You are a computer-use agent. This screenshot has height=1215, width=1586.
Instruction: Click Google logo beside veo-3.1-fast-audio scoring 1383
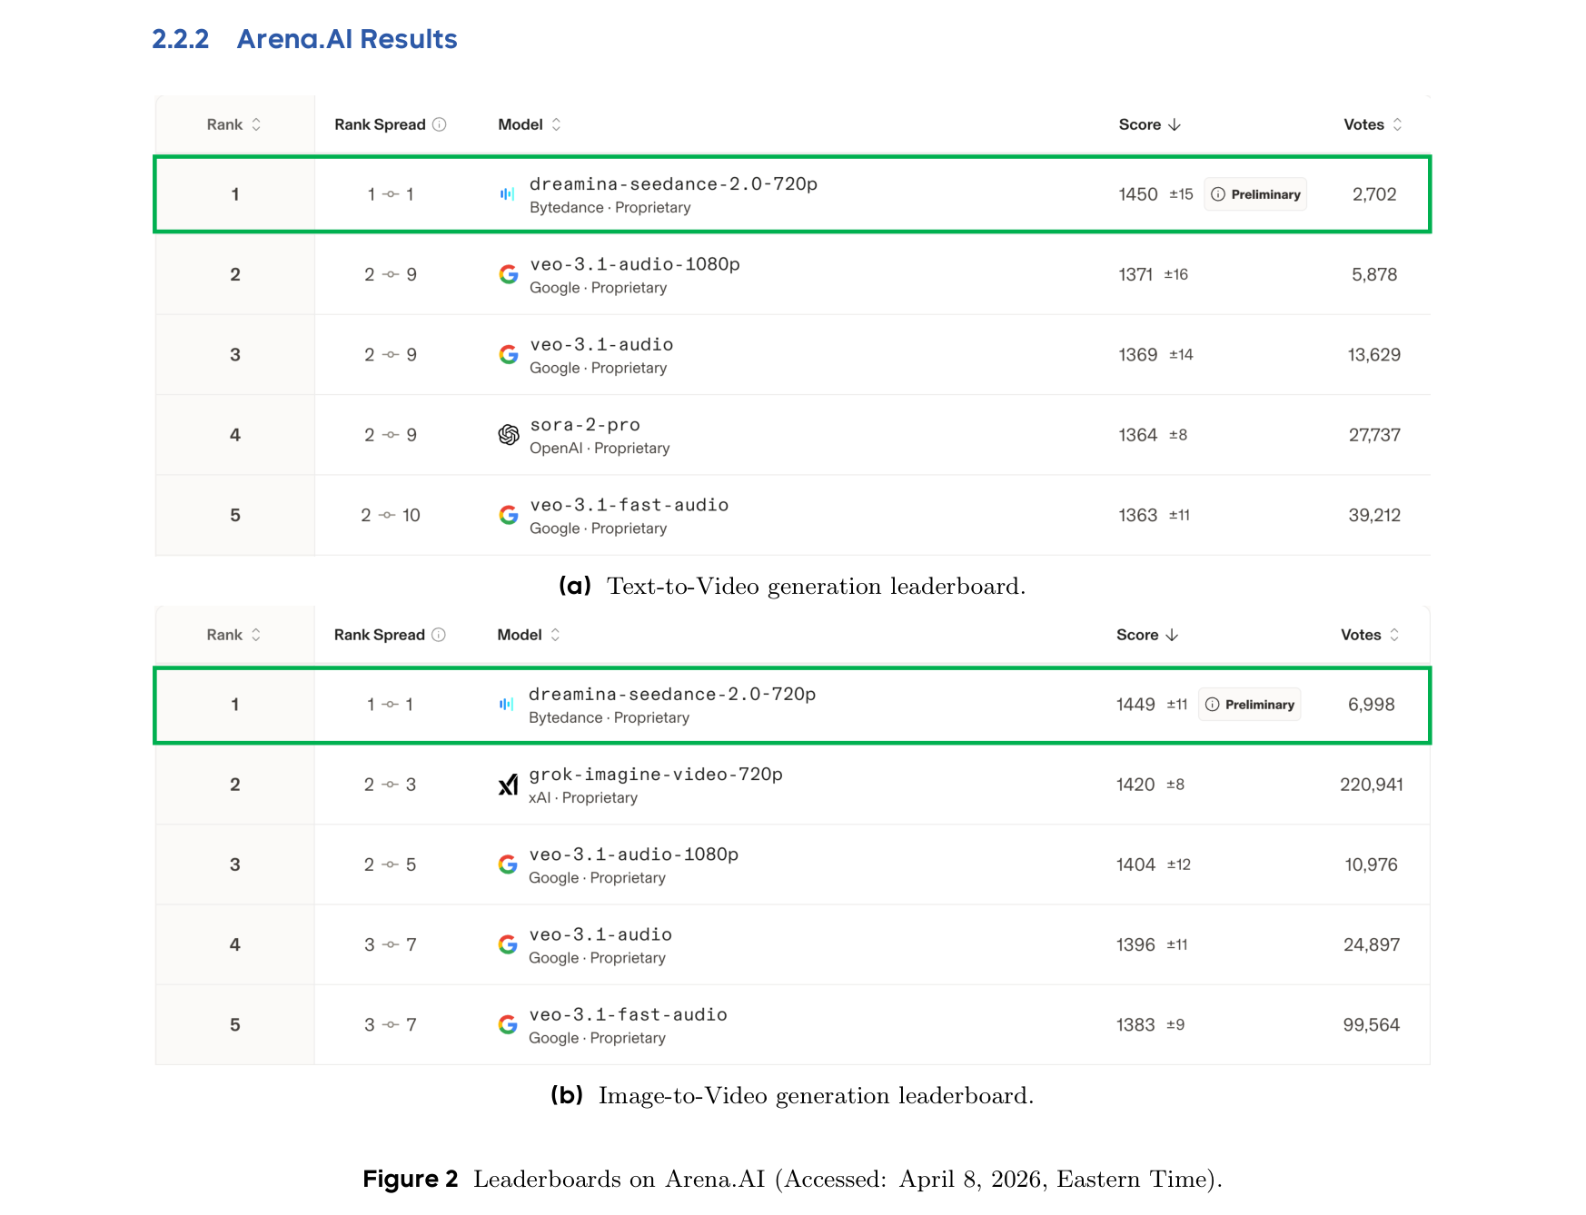click(x=508, y=1024)
